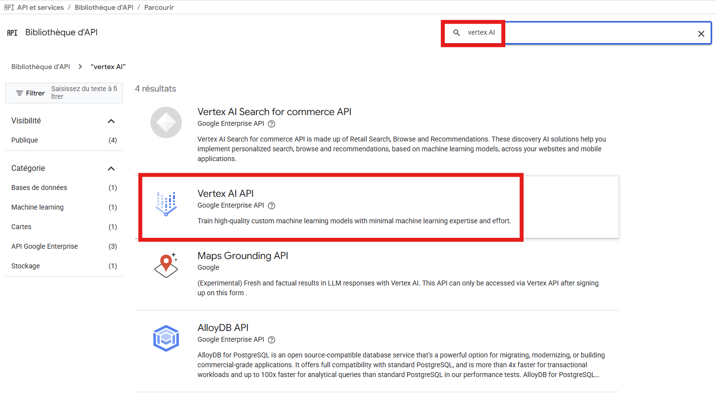Open 'API et services' breadcrumb link
The width and height of the screenshot is (716, 402).
coord(41,7)
